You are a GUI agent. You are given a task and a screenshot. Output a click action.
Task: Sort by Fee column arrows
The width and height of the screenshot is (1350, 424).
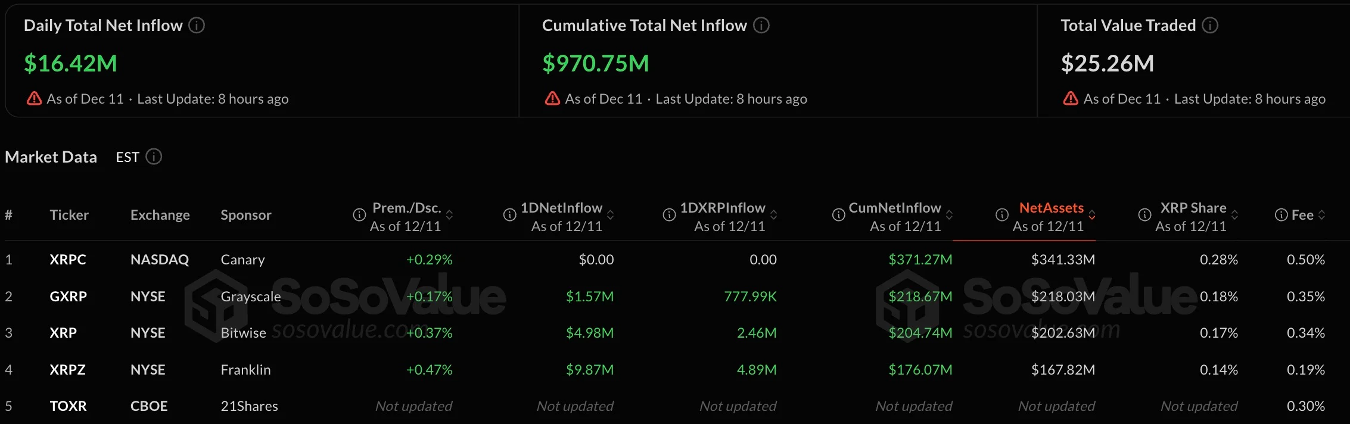(x=1322, y=215)
